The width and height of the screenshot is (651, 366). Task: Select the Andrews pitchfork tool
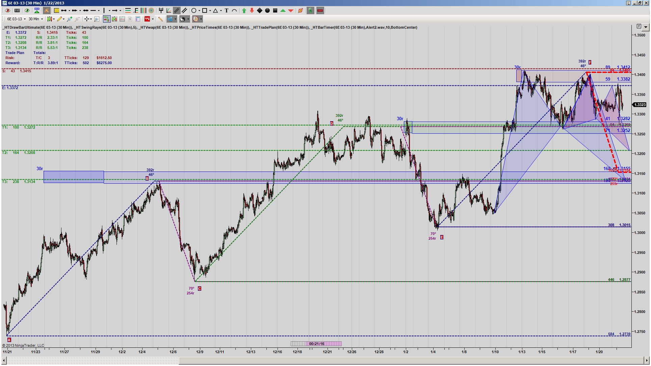(x=161, y=10)
